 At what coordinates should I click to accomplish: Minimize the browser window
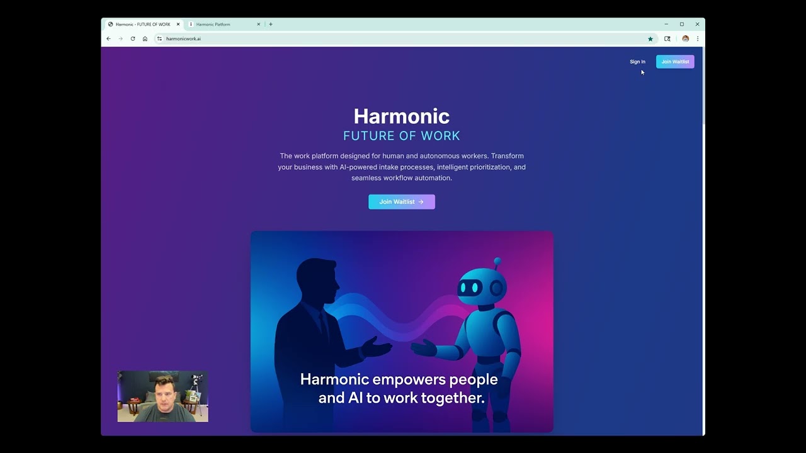click(666, 24)
